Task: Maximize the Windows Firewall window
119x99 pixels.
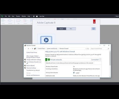Action: click(x=104, y=45)
